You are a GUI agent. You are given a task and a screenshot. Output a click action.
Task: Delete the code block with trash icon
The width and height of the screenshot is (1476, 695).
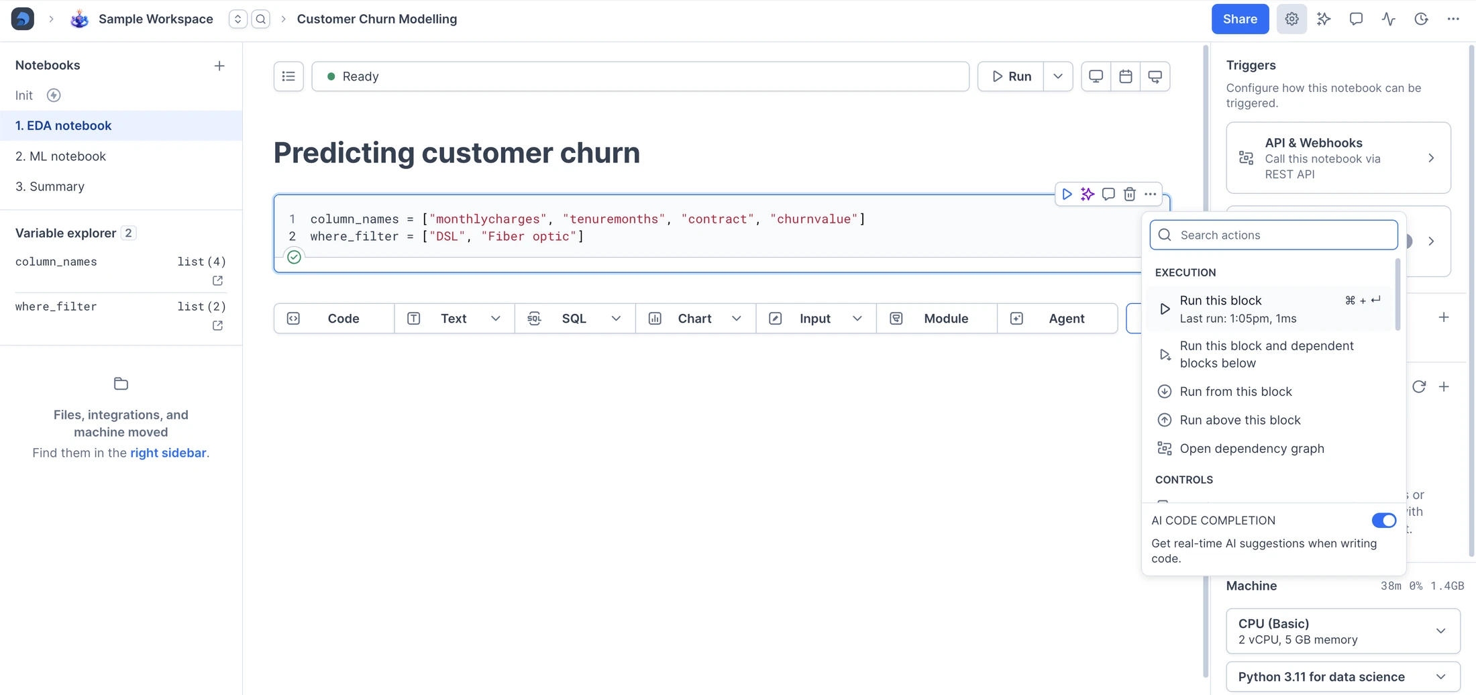[x=1130, y=195]
